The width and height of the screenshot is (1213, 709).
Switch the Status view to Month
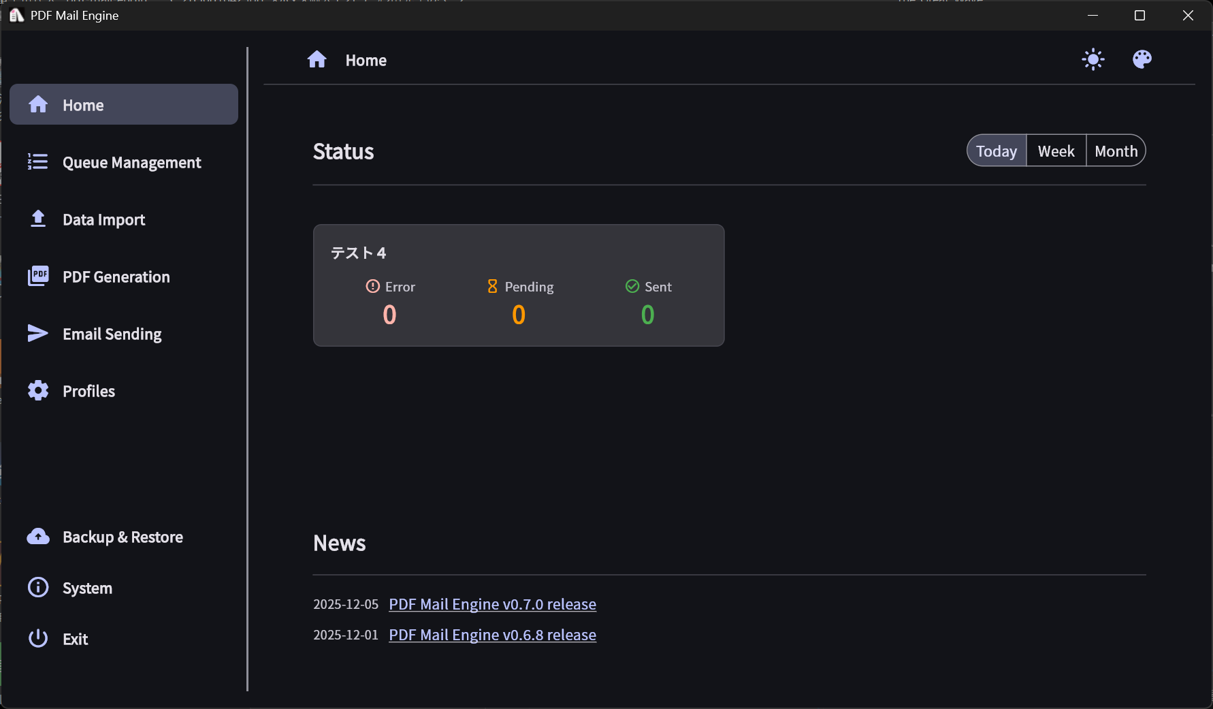(x=1116, y=151)
